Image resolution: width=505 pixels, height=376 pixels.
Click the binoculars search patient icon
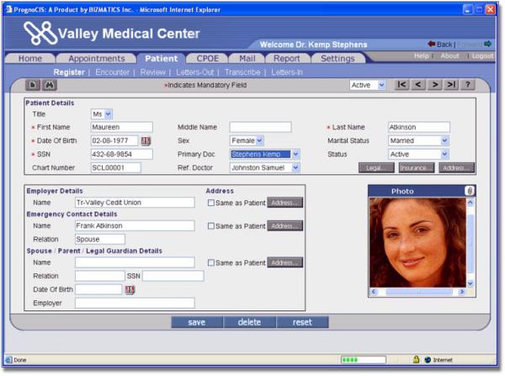click(x=49, y=85)
